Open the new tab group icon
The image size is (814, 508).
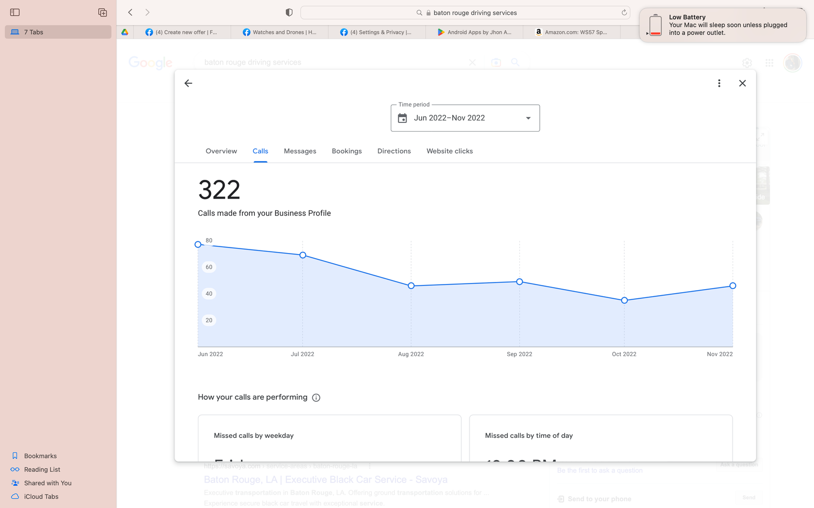tap(102, 12)
